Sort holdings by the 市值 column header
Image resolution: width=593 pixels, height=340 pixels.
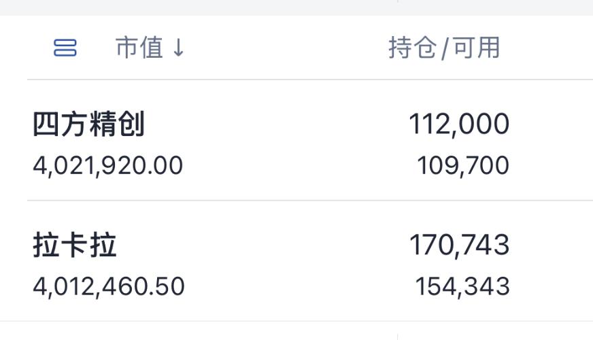click(x=139, y=48)
